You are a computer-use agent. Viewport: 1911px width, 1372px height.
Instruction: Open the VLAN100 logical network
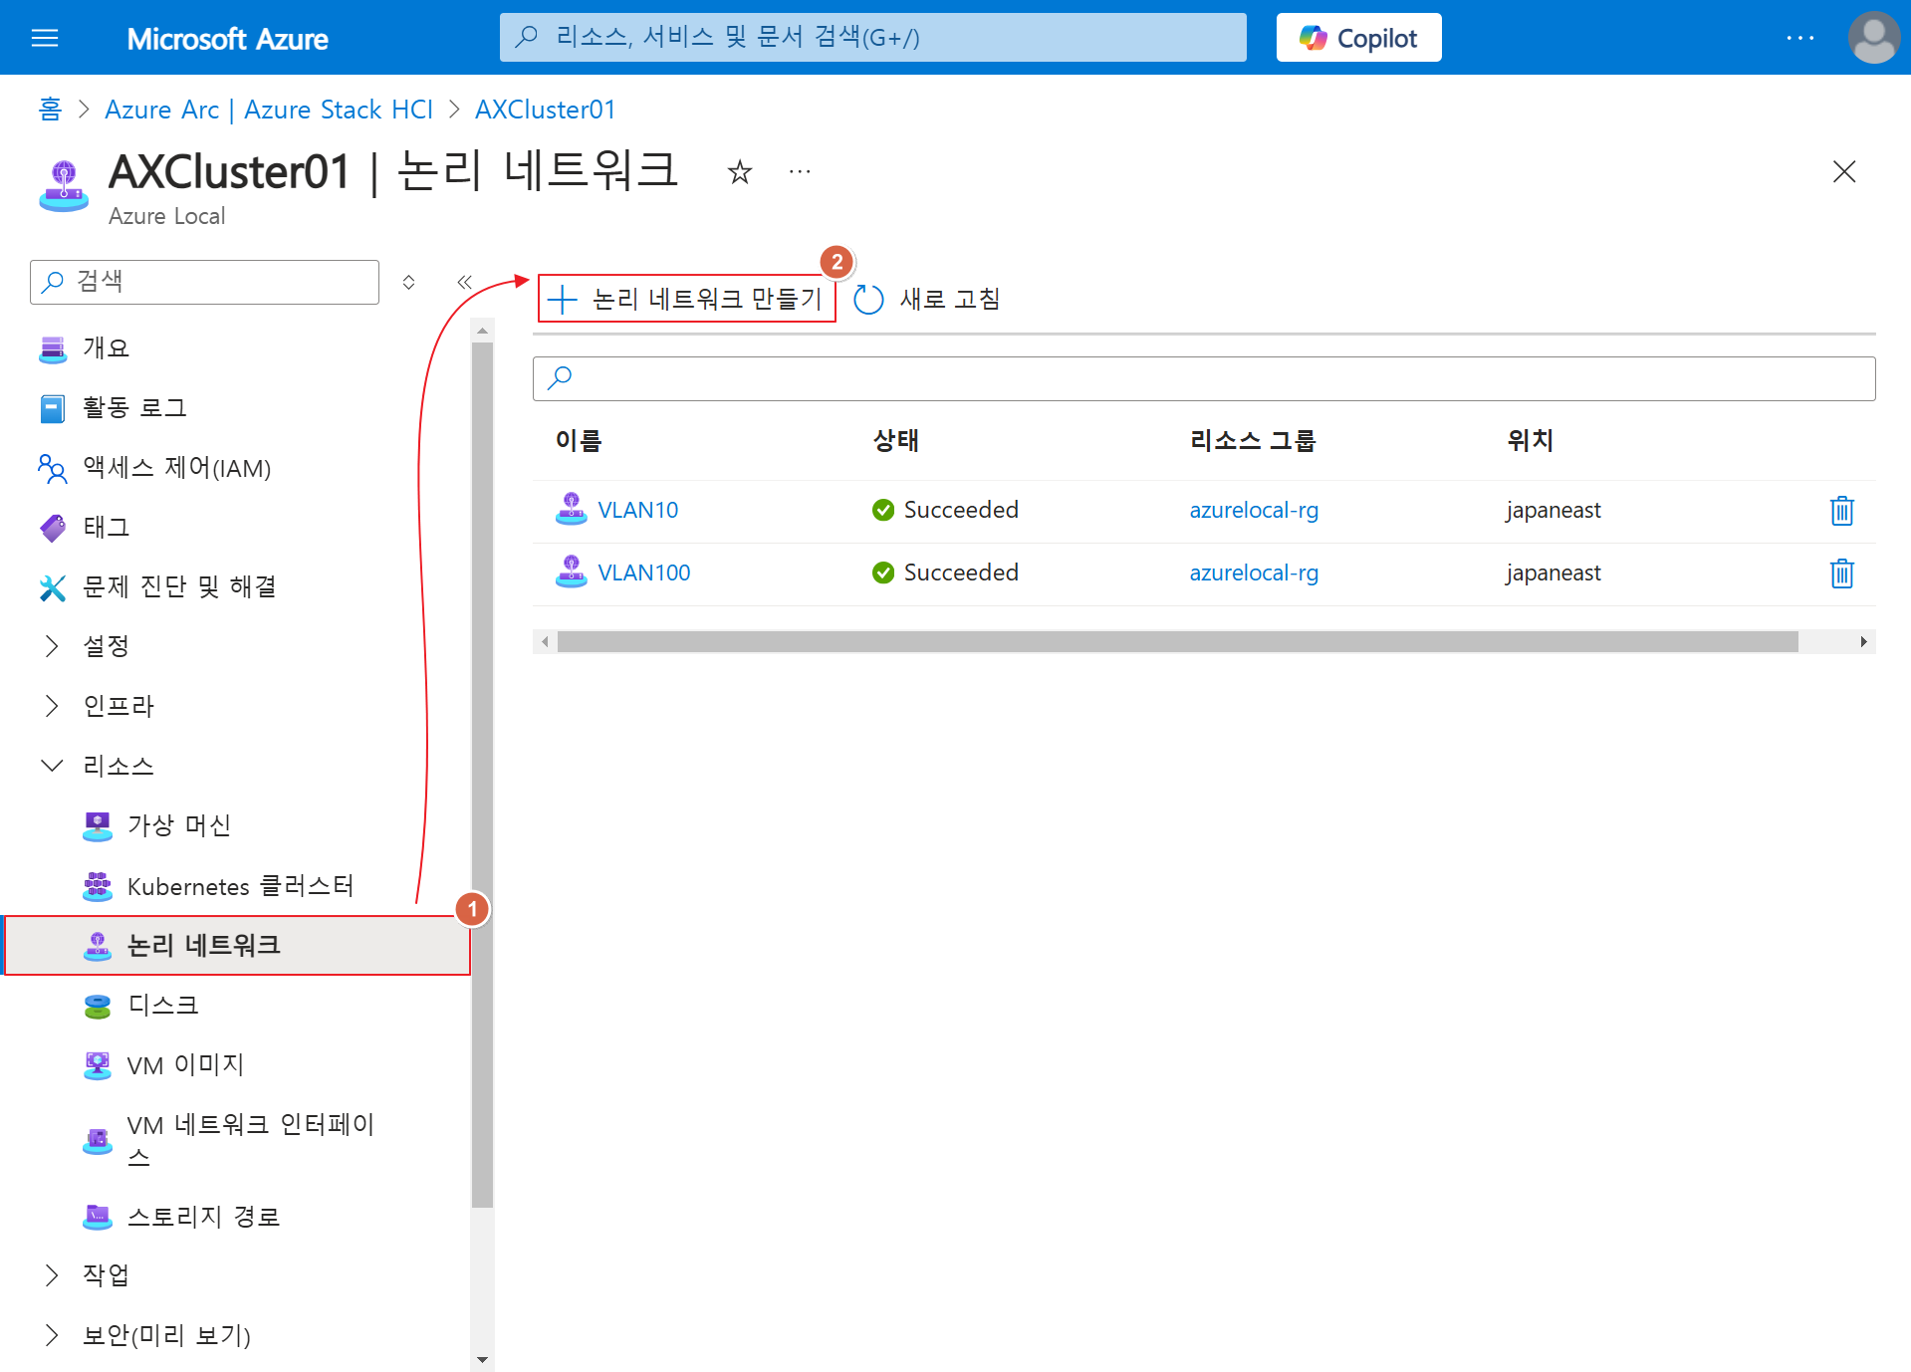coord(643,572)
